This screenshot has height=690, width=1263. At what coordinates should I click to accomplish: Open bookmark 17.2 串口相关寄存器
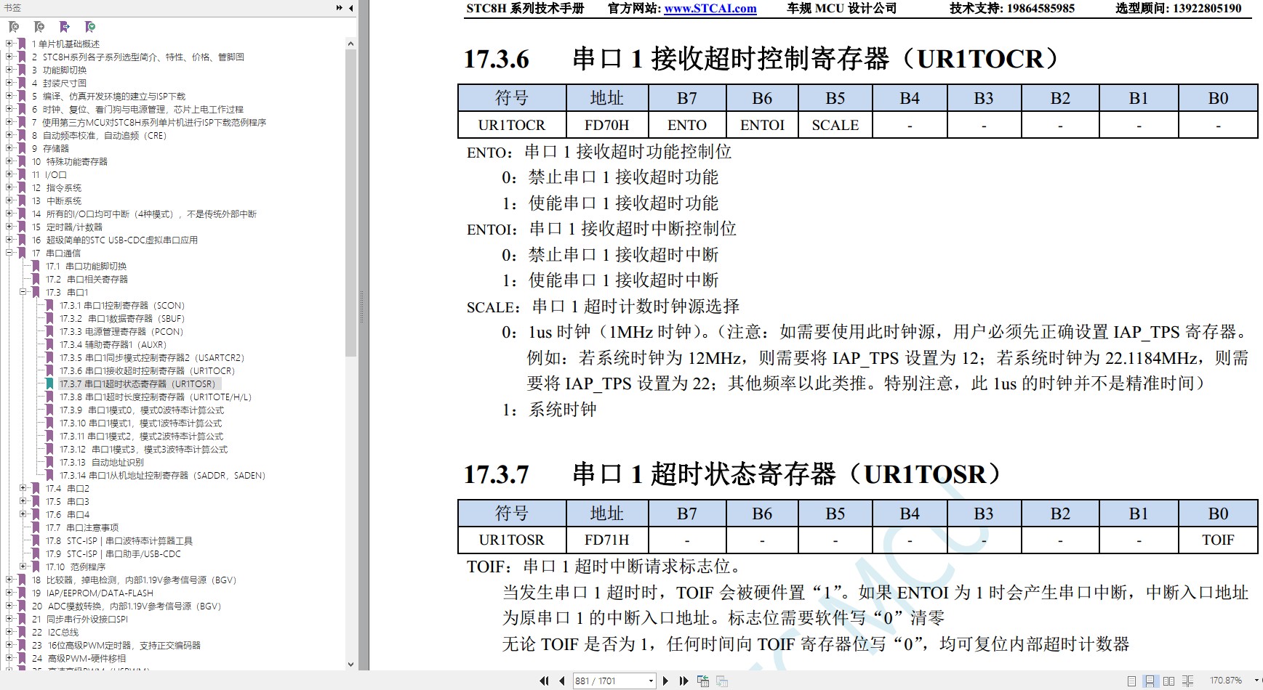[87, 280]
